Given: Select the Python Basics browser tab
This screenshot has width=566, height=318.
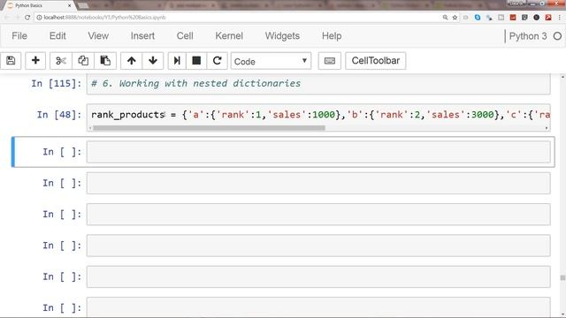Looking at the screenshot, I should [x=38, y=5].
